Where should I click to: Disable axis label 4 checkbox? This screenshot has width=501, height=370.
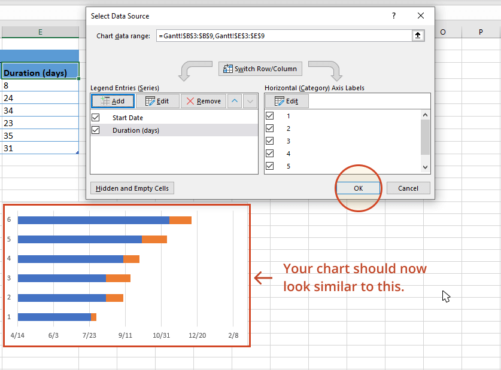tap(269, 153)
